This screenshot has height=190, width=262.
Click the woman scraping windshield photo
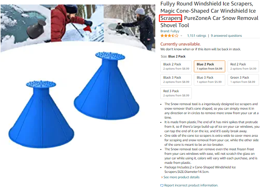coord(130,27)
